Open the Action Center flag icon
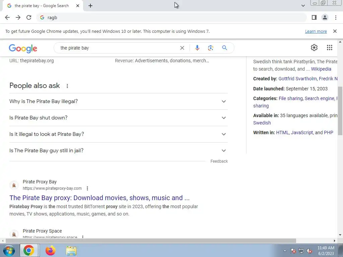 [293, 251]
